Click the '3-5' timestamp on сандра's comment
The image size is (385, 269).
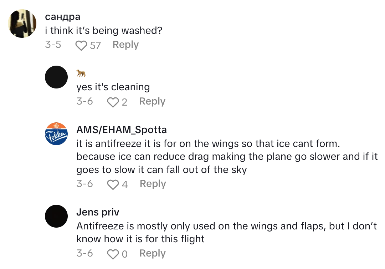tap(53, 45)
